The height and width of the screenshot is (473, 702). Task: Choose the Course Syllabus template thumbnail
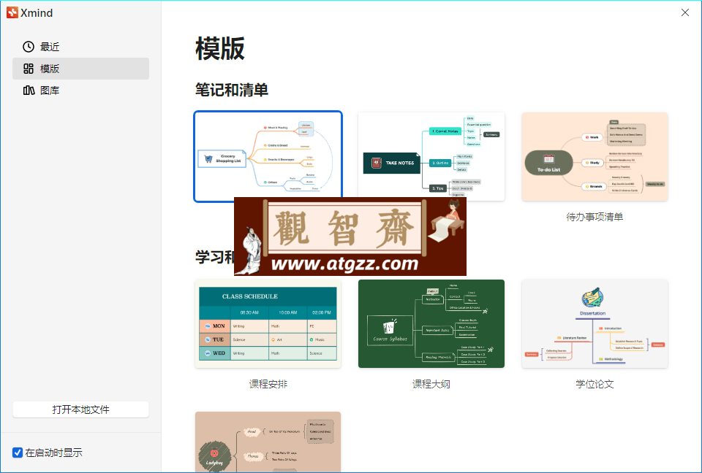coord(431,323)
